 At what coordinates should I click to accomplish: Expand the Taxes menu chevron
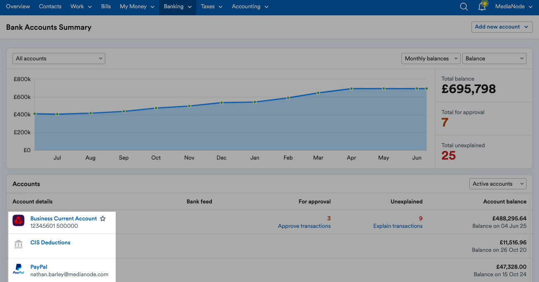pyautogui.click(x=220, y=7)
